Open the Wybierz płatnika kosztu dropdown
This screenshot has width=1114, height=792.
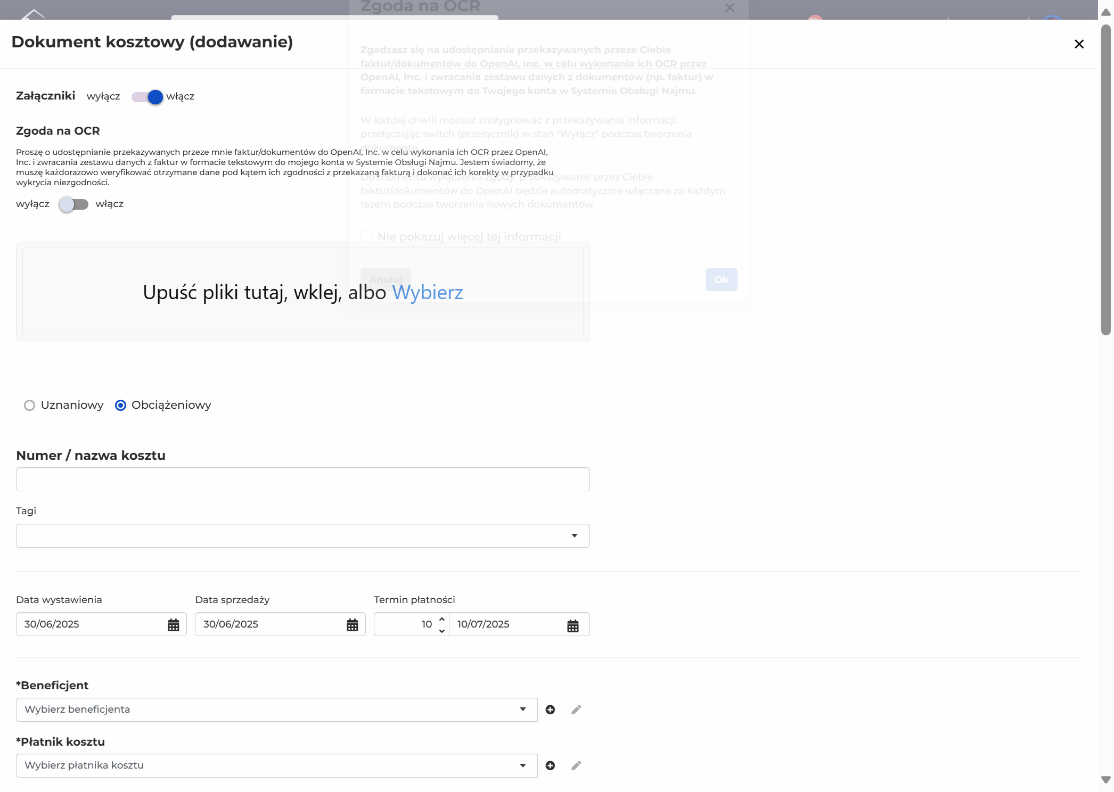click(277, 765)
